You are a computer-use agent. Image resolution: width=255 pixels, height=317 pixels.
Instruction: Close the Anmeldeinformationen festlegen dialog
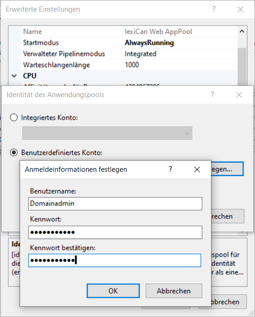tap(197, 169)
